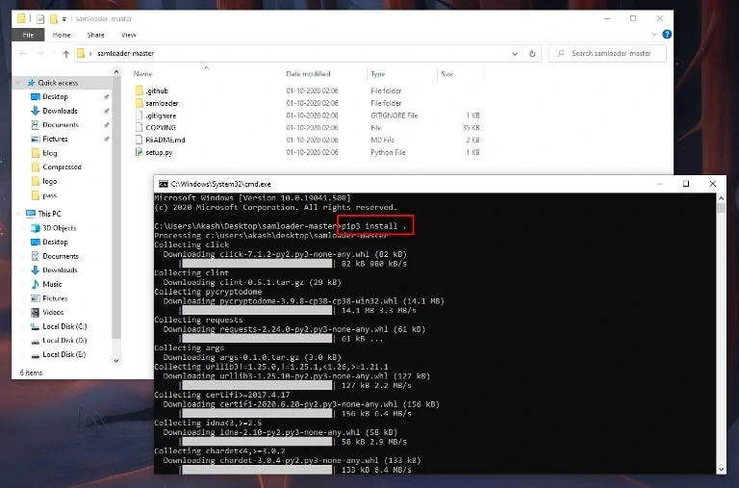The width and height of the screenshot is (739, 488).
Task: Click the cmd window scroll up arrow
Action: (x=721, y=198)
